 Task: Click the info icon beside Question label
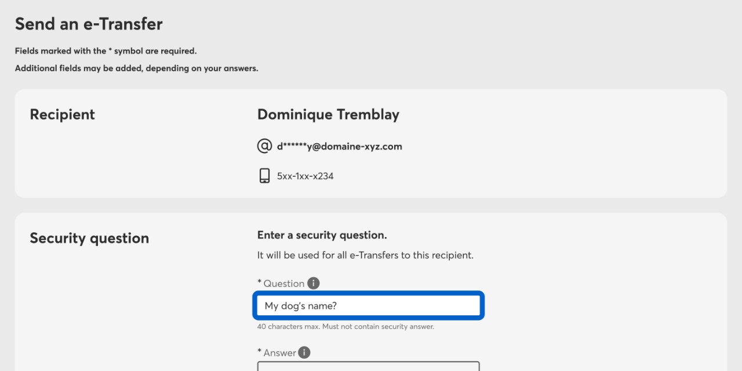[314, 283]
